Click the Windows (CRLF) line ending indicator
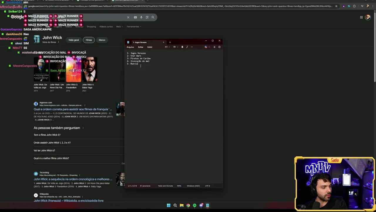The image size is (376, 212). tap(193, 186)
